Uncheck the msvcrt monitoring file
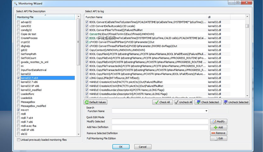 pyautogui.click(x=19, y=110)
